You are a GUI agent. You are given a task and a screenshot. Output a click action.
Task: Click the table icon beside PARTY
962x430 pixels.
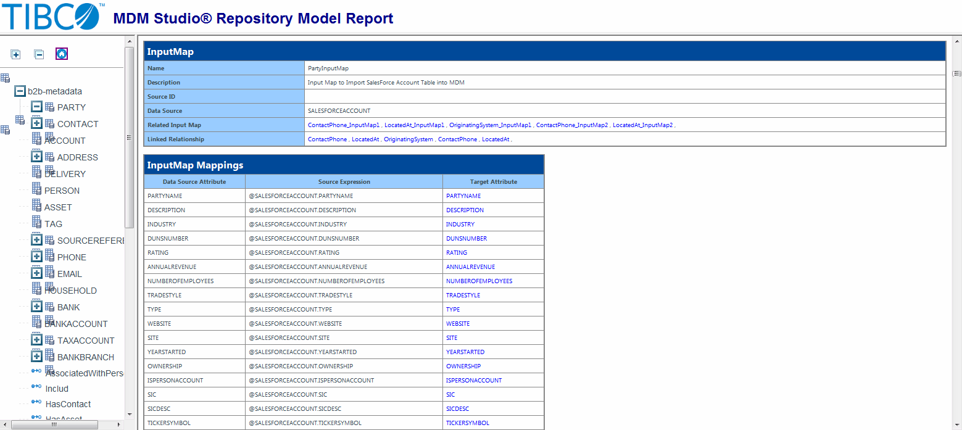[x=49, y=107]
